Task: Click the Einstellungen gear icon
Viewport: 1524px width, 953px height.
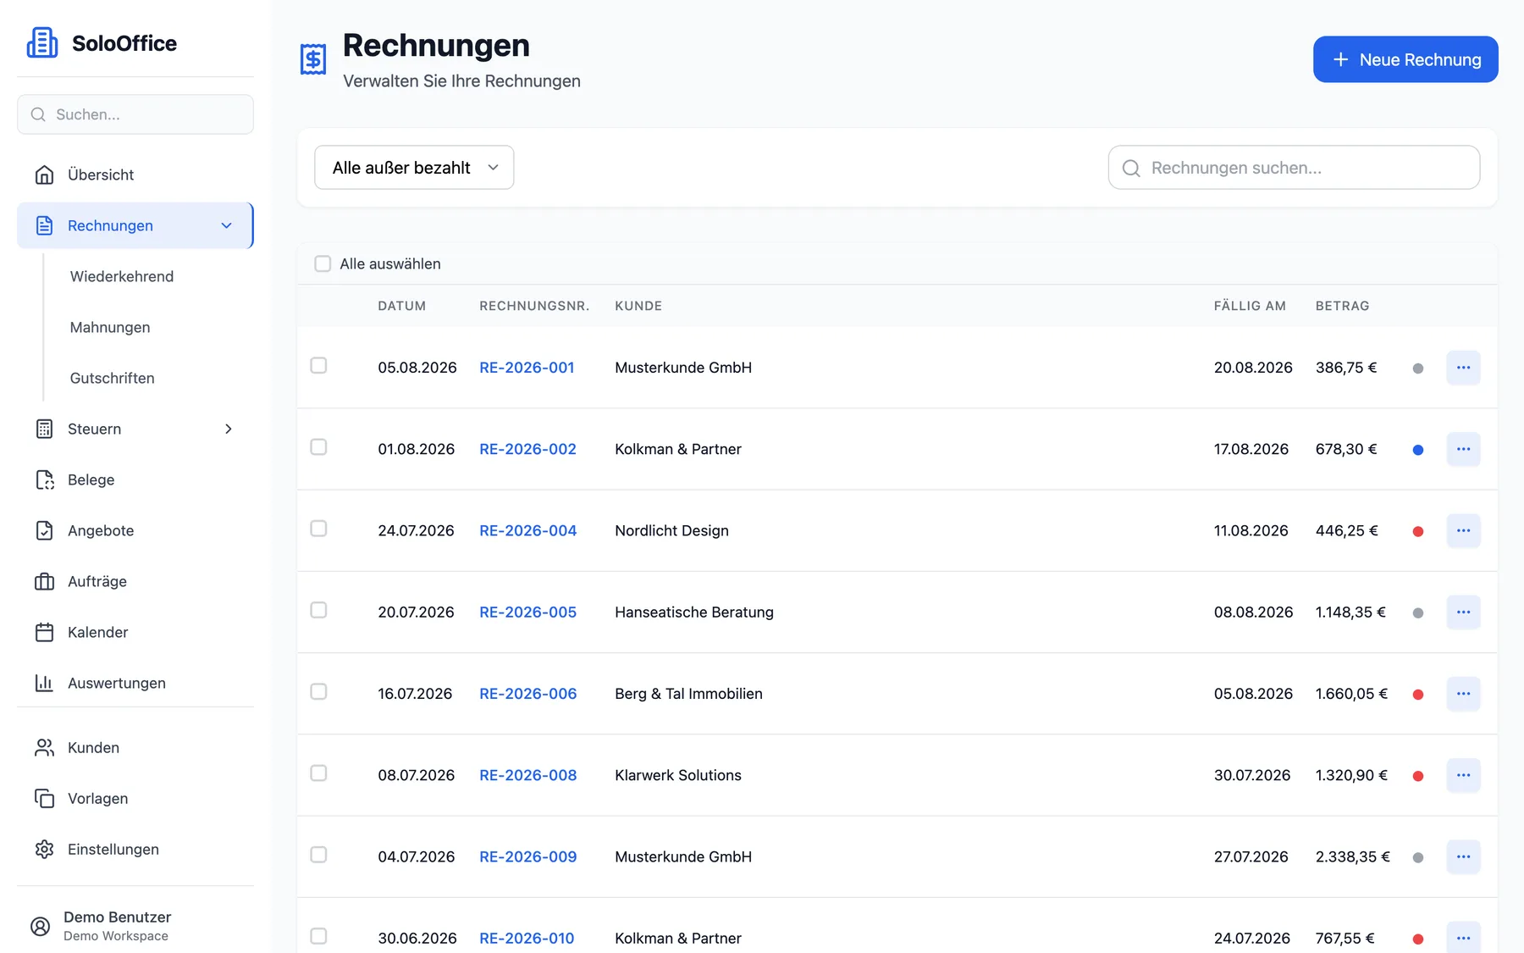Action: (x=44, y=849)
